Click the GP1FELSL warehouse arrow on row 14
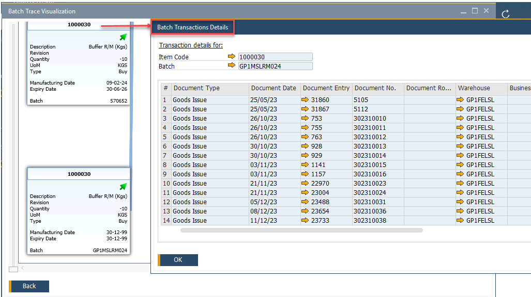The height and width of the screenshot is (297, 531). tap(459, 220)
